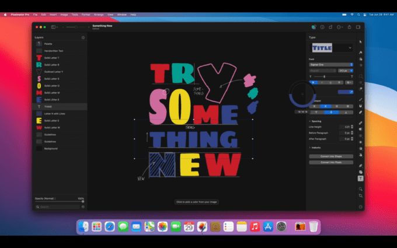Toggle underline text style button
Image resolution: width=397 pixels, height=248 pixels.
331,82
